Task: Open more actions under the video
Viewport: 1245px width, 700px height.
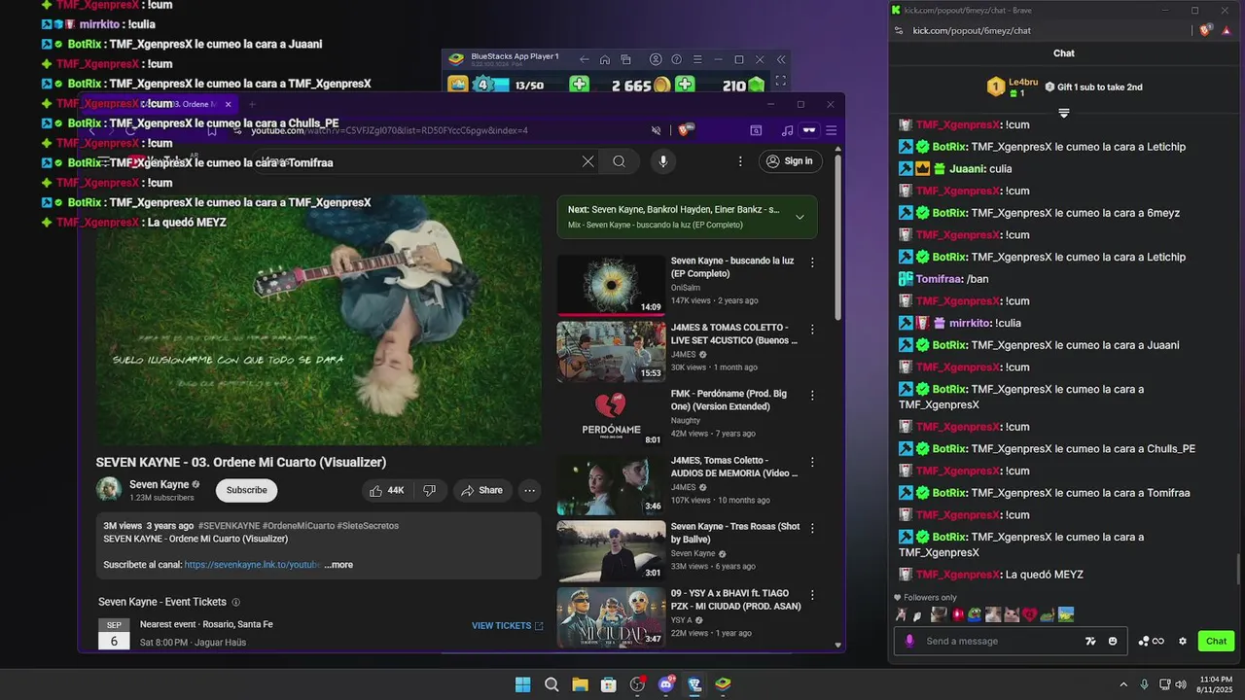Action: [x=529, y=490]
